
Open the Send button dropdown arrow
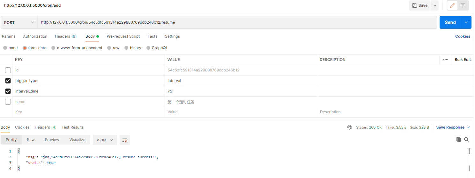coord(466,22)
